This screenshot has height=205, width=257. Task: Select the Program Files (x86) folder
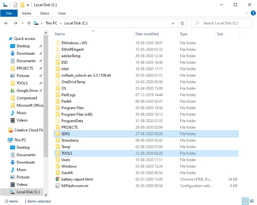click(x=77, y=114)
